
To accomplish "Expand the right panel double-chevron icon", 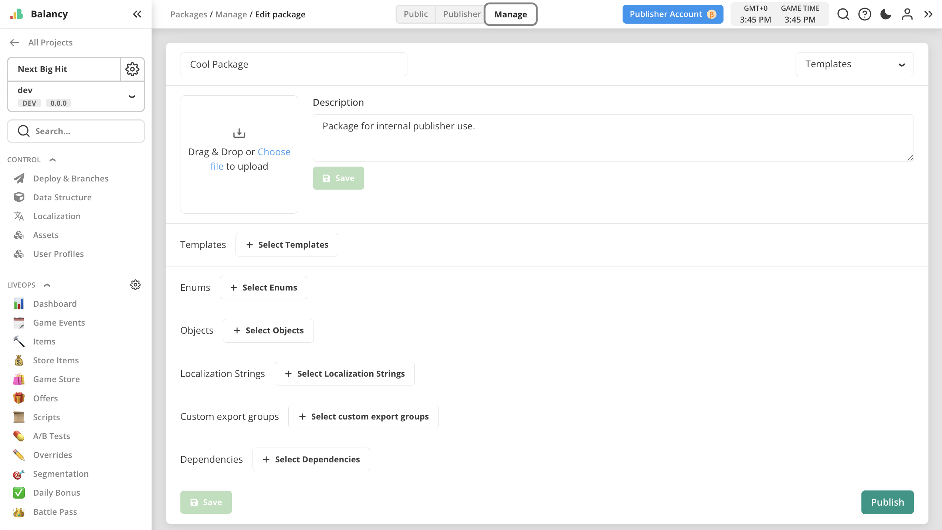I will (928, 14).
